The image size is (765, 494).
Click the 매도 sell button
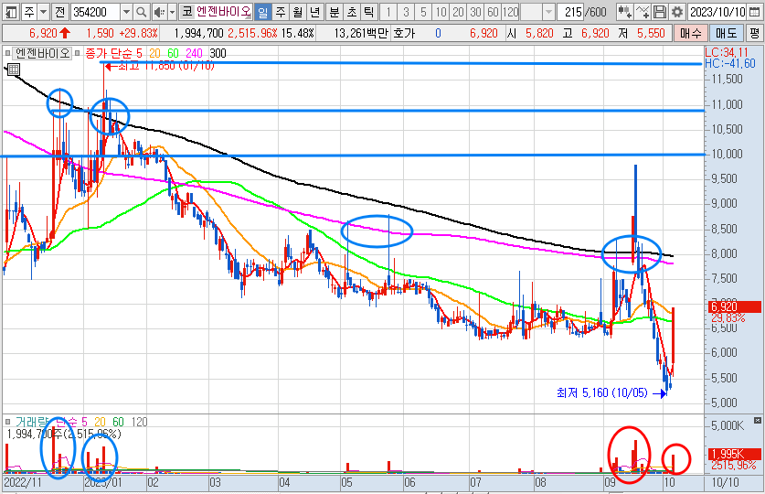(x=726, y=33)
